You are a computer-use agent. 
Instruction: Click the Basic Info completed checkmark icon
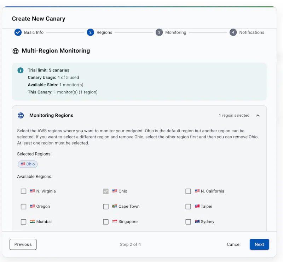coord(18,32)
